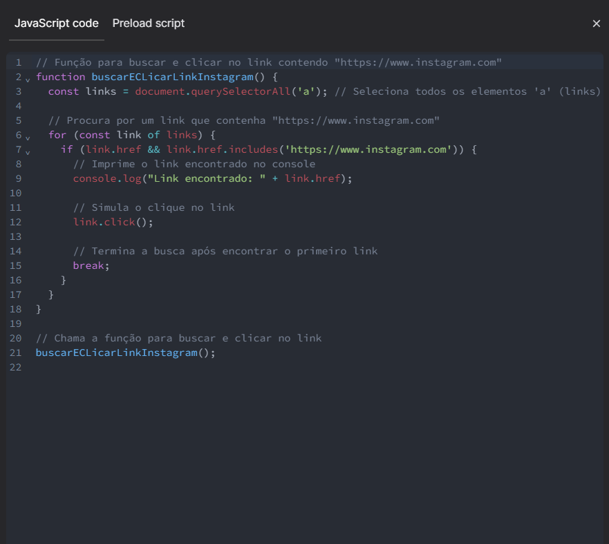Click the closing brace on line 18
The height and width of the screenshot is (544, 609).
38,309
